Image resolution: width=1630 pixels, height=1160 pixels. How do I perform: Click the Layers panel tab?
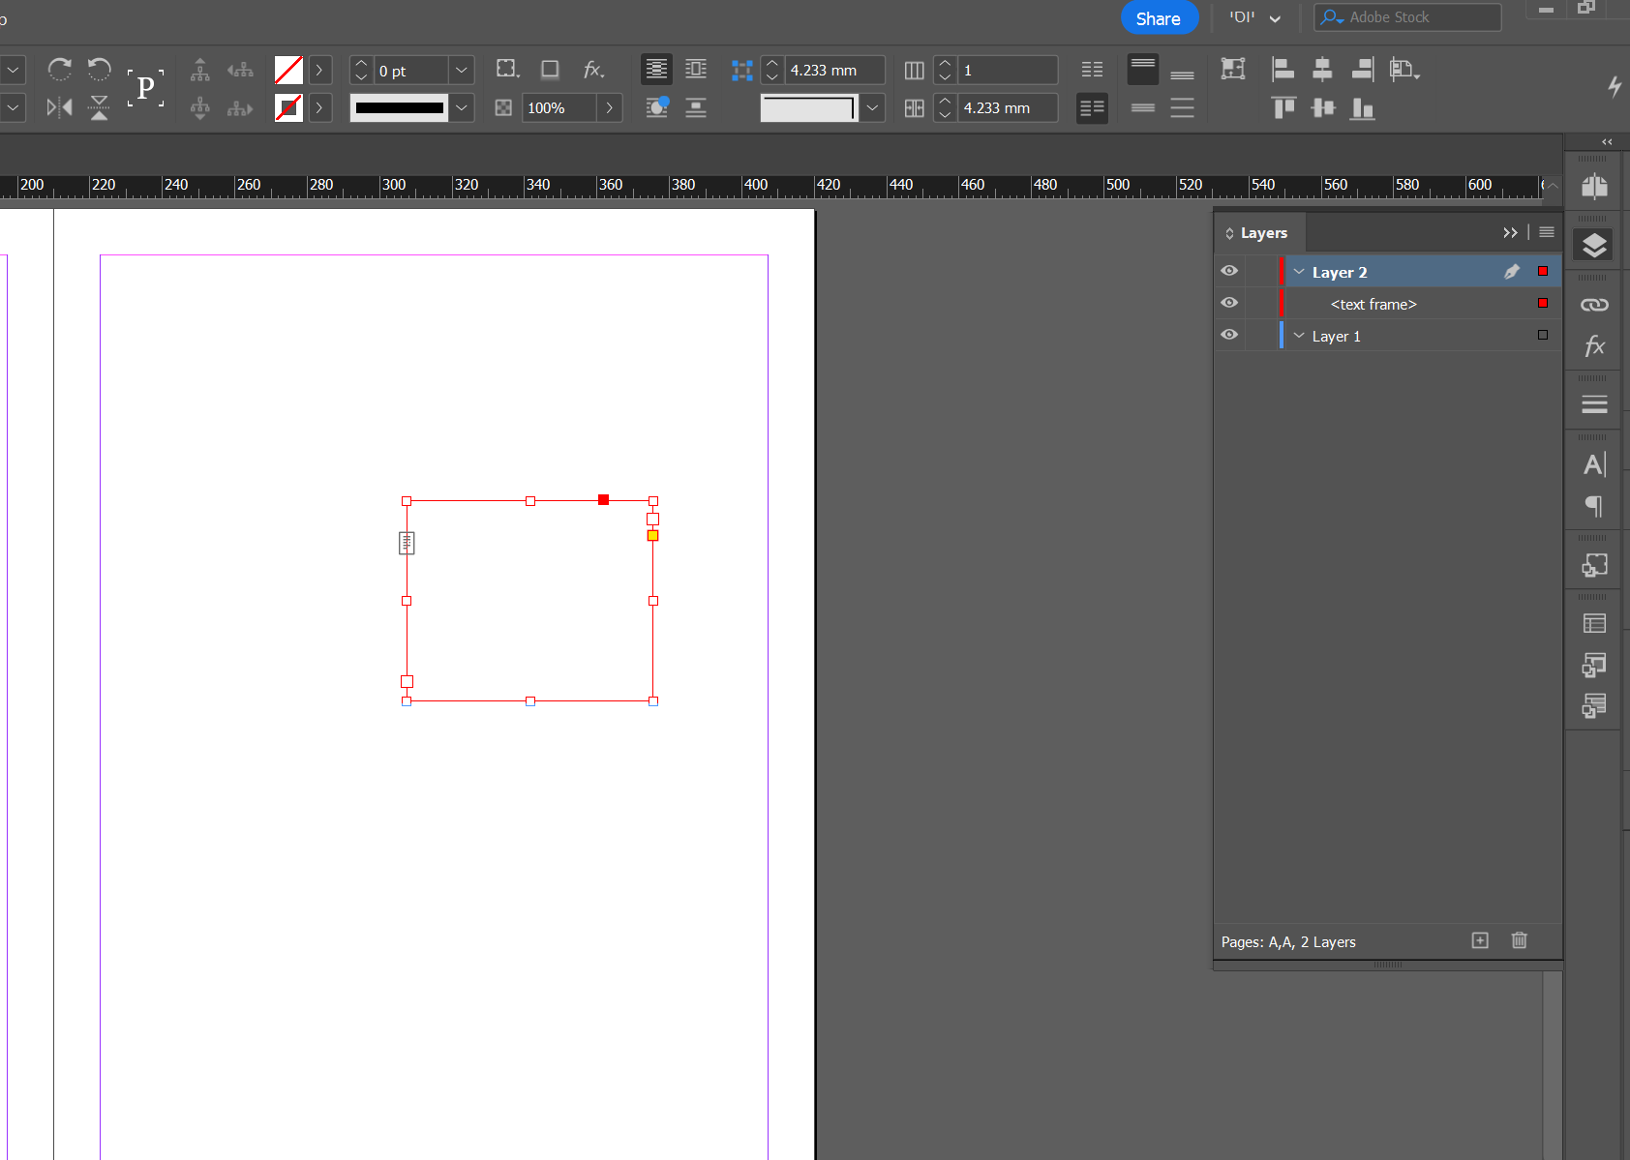point(1262,233)
